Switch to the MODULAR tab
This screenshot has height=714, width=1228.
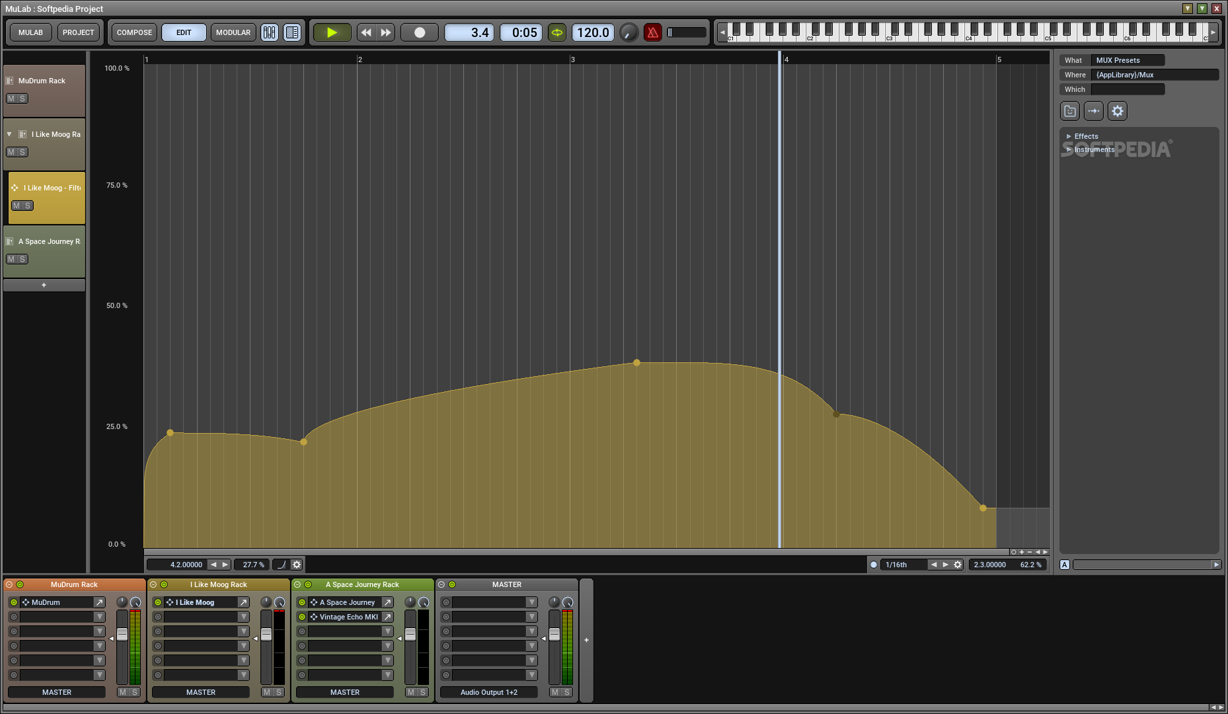[x=233, y=32]
